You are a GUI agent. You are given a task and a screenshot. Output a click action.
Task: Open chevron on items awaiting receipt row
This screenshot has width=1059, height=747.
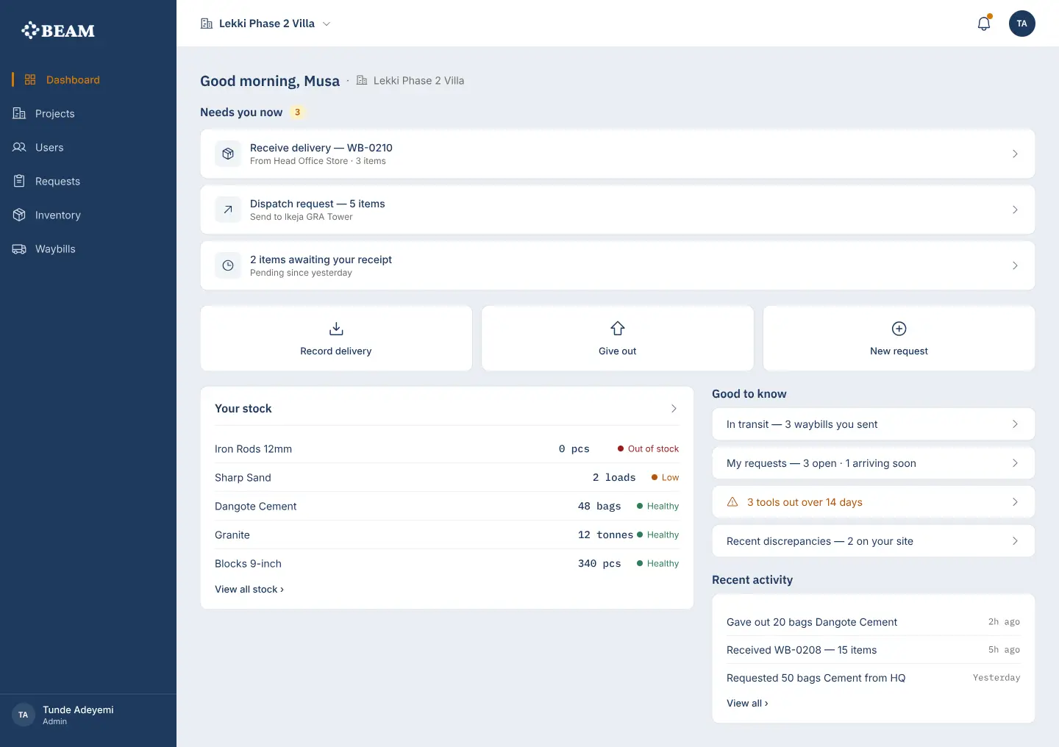(x=1015, y=265)
